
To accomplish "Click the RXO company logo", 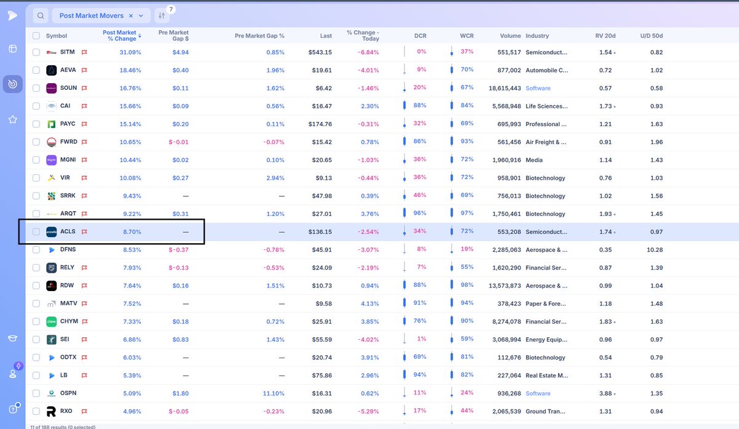I will (x=52, y=411).
